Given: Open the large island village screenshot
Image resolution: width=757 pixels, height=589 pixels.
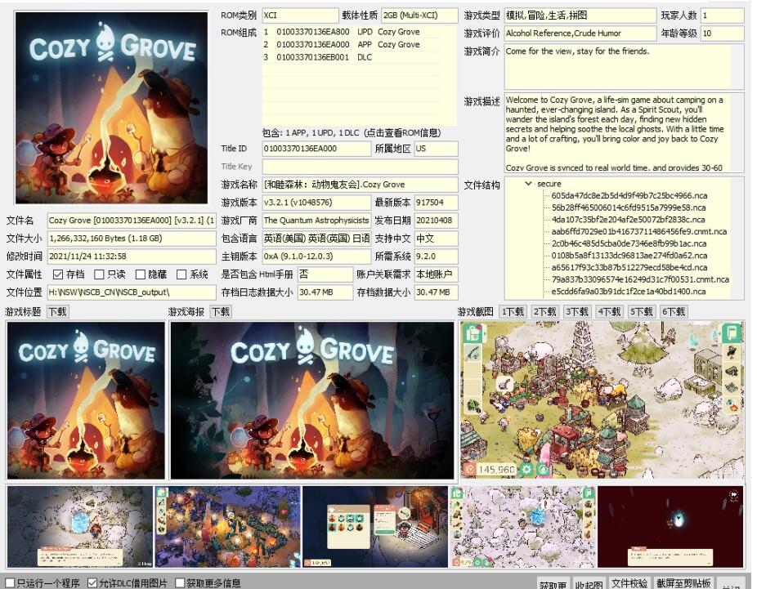Looking at the screenshot, I should pos(602,400).
